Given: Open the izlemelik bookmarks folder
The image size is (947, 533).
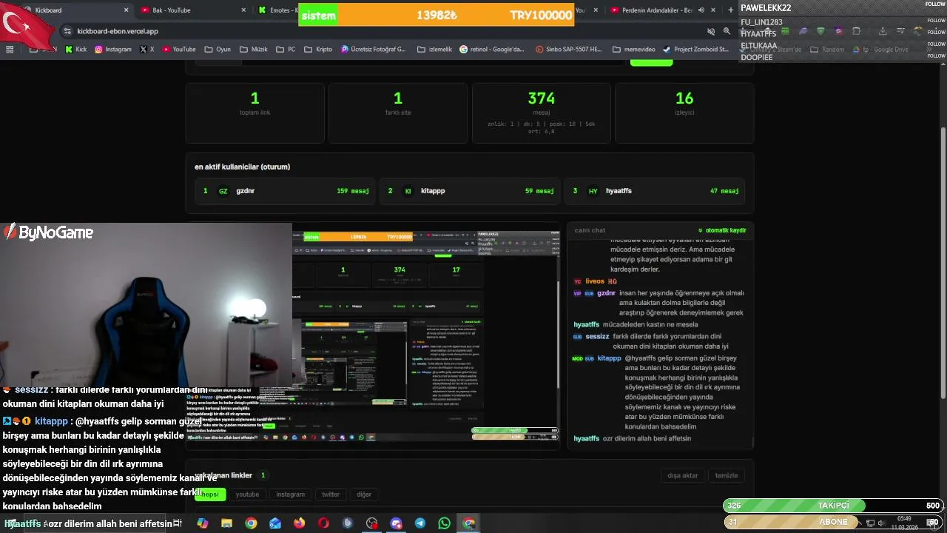Looking at the screenshot, I should pyautogui.click(x=434, y=50).
